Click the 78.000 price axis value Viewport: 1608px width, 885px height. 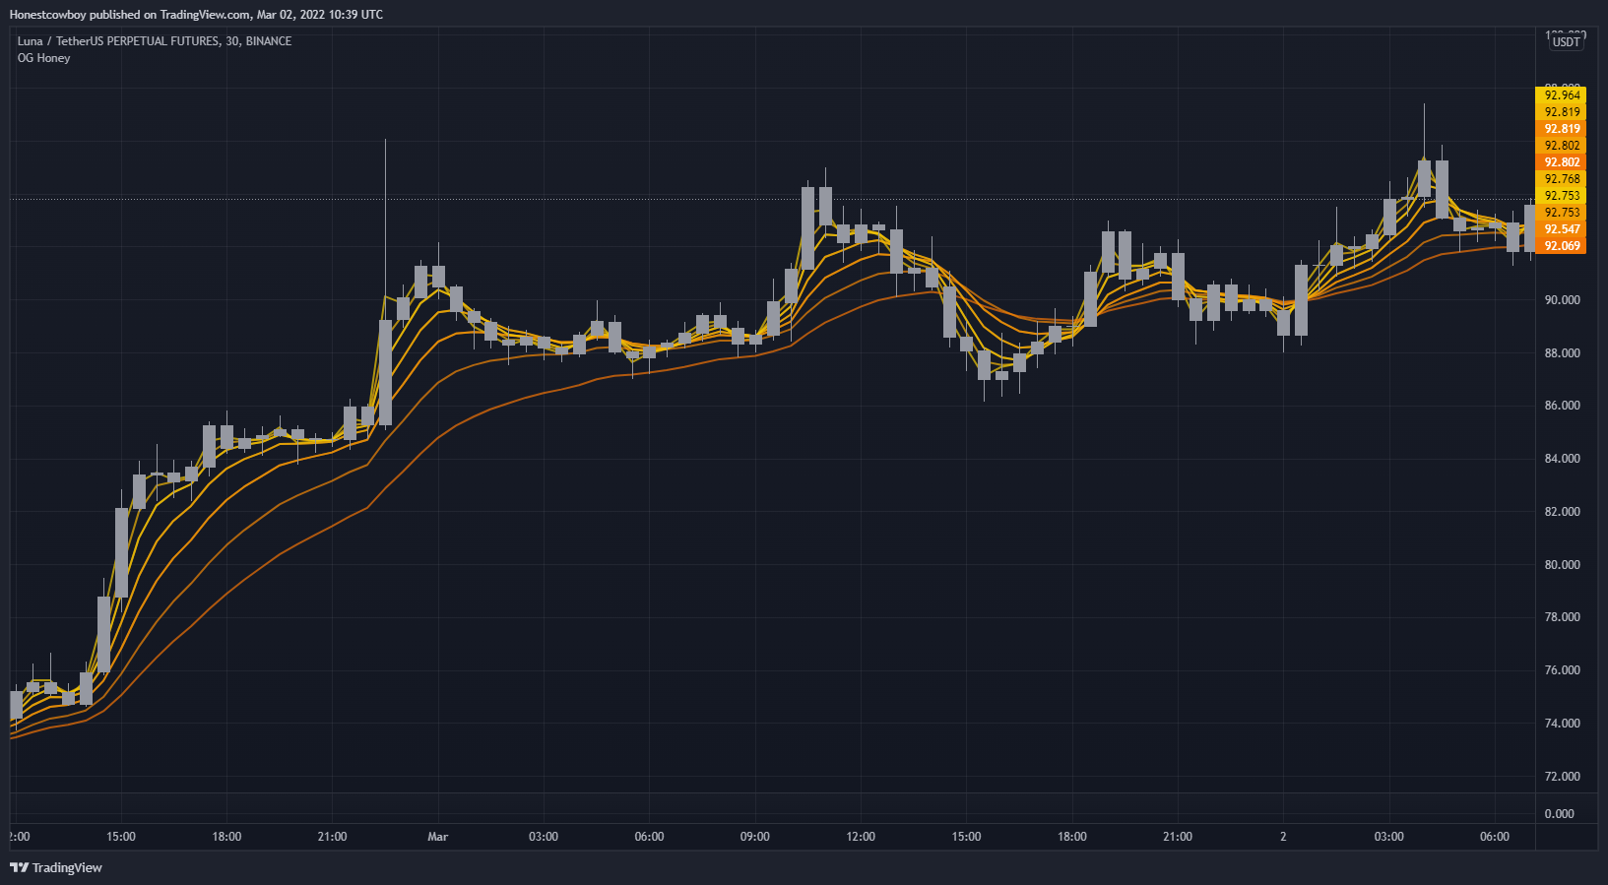point(1563,617)
